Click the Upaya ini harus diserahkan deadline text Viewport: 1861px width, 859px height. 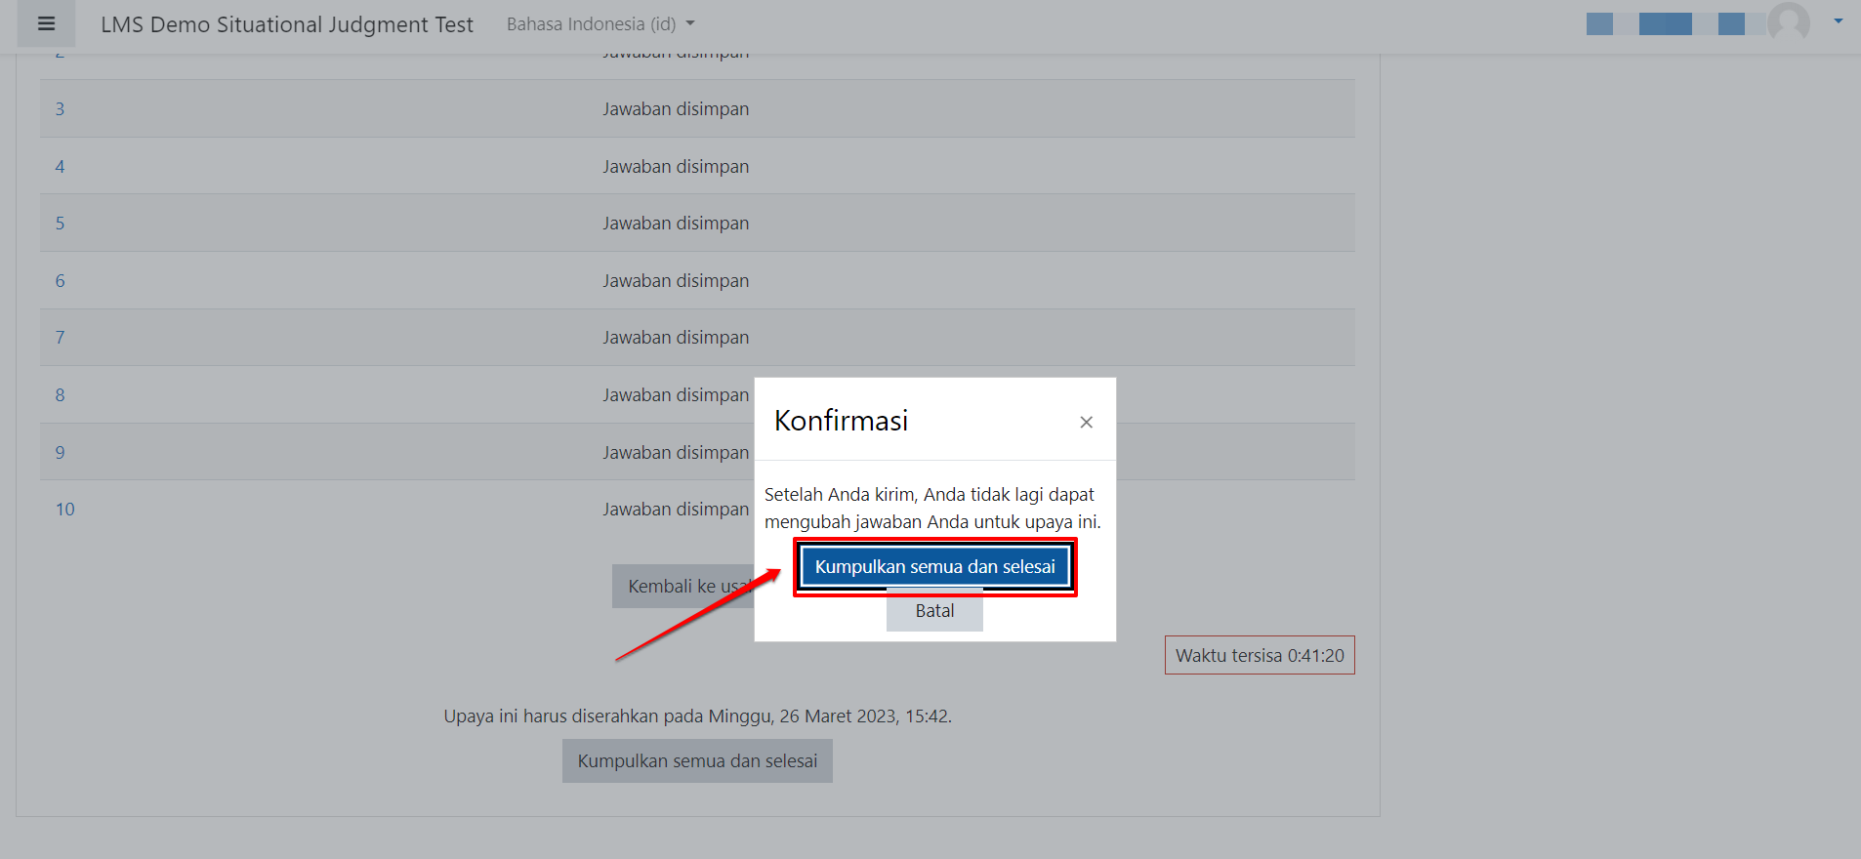tap(697, 716)
